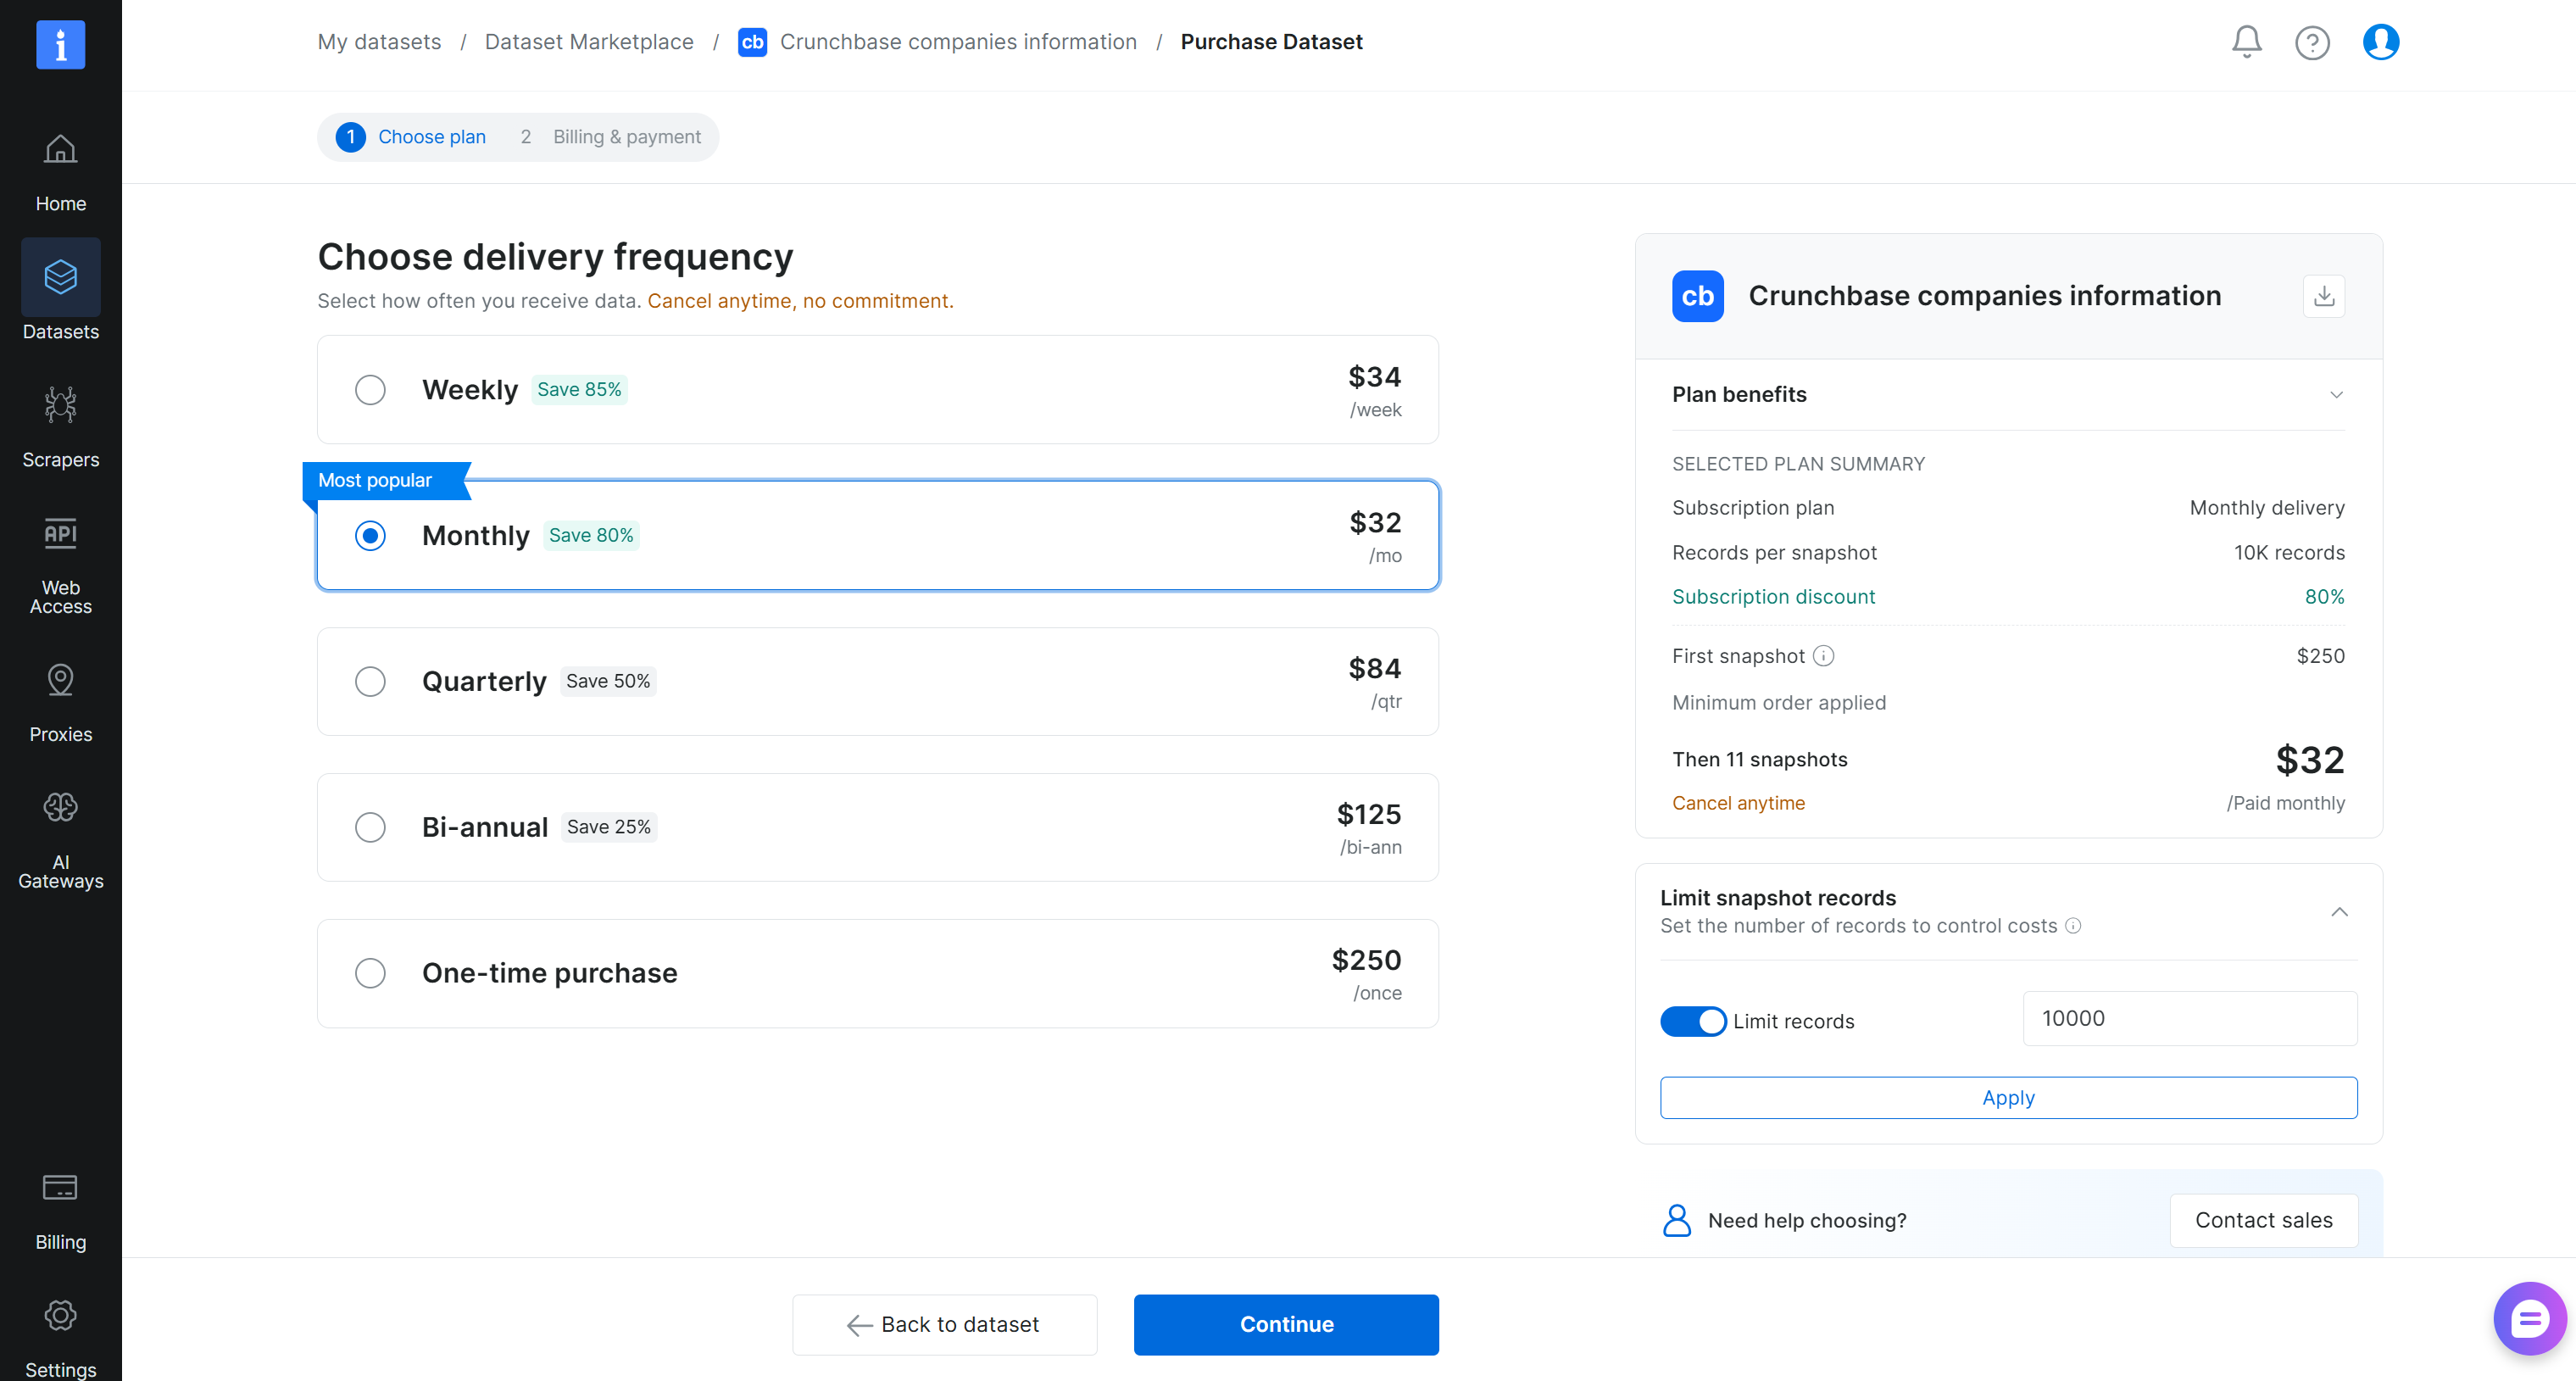
Task: Click the download sample icon
Action: click(2324, 296)
